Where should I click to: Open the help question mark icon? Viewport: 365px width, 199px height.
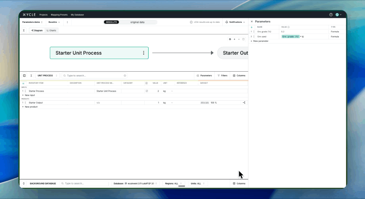pos(331,15)
